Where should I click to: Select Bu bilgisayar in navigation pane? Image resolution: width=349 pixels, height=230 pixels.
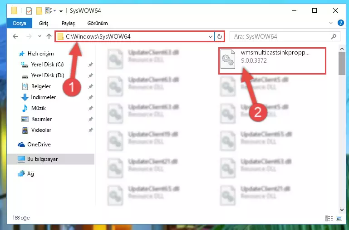tap(51, 159)
